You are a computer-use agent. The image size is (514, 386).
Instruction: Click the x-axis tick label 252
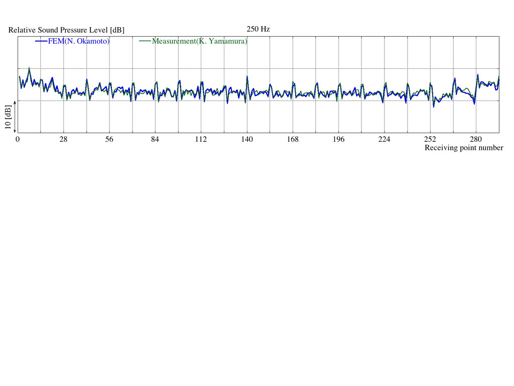[430, 139]
